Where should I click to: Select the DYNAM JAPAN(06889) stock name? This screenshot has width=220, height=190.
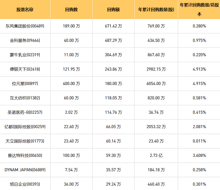25,170
